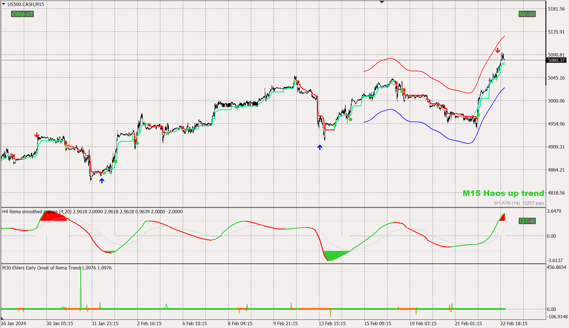
Task: Click the blue up arrow near 13 Feb low
Action: (x=320, y=147)
